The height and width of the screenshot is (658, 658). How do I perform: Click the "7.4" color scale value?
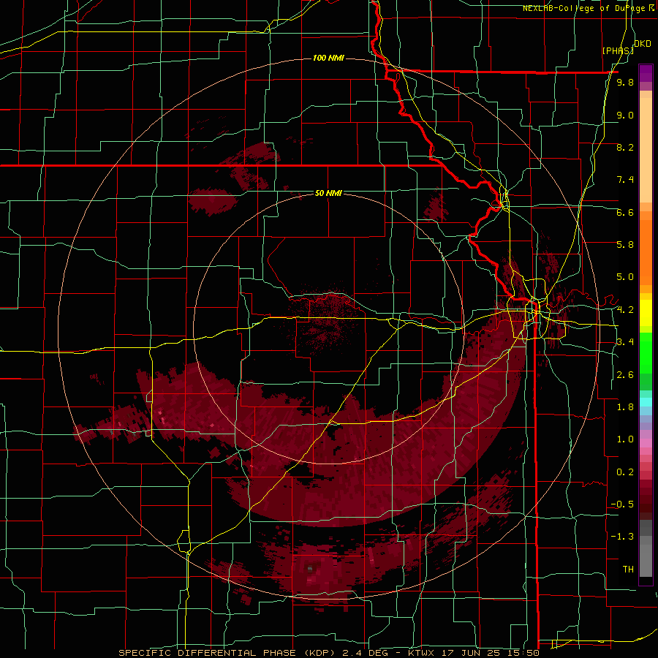[625, 180]
